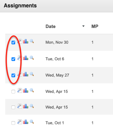Open wrench edit icon for Mon, Nov 30
The image size is (113, 127).
click(x=20, y=41)
